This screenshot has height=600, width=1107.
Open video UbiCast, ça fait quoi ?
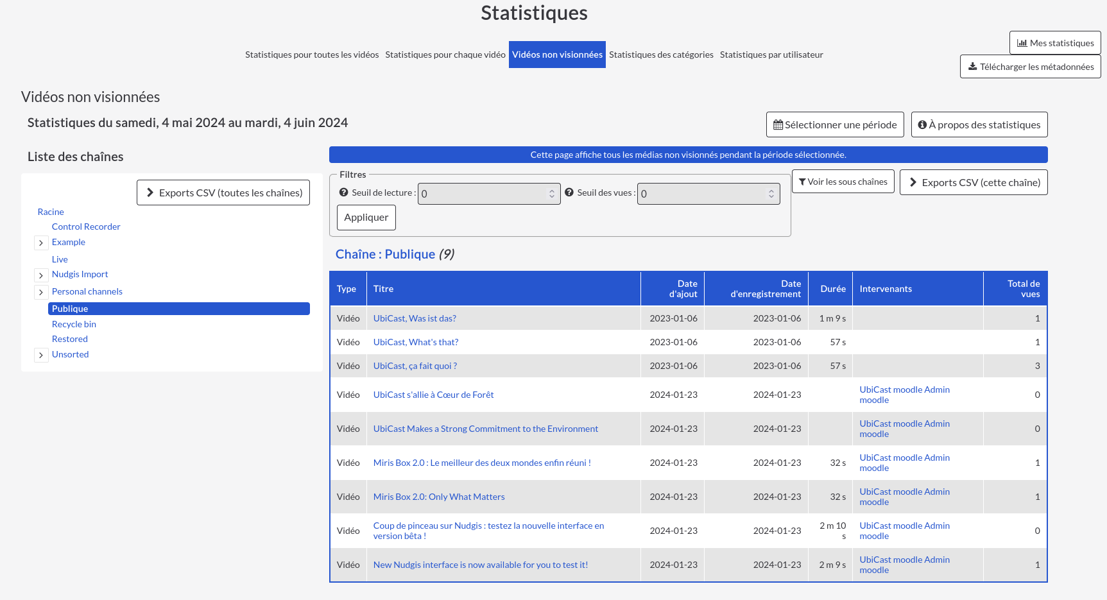[x=415, y=366]
